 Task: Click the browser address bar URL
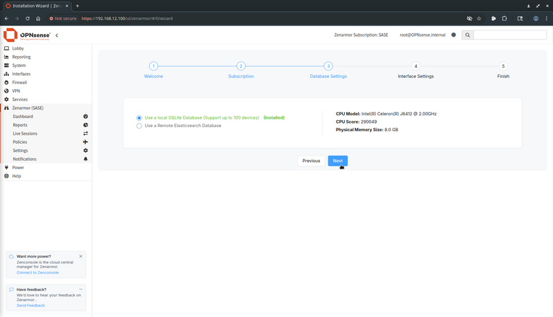(127, 19)
